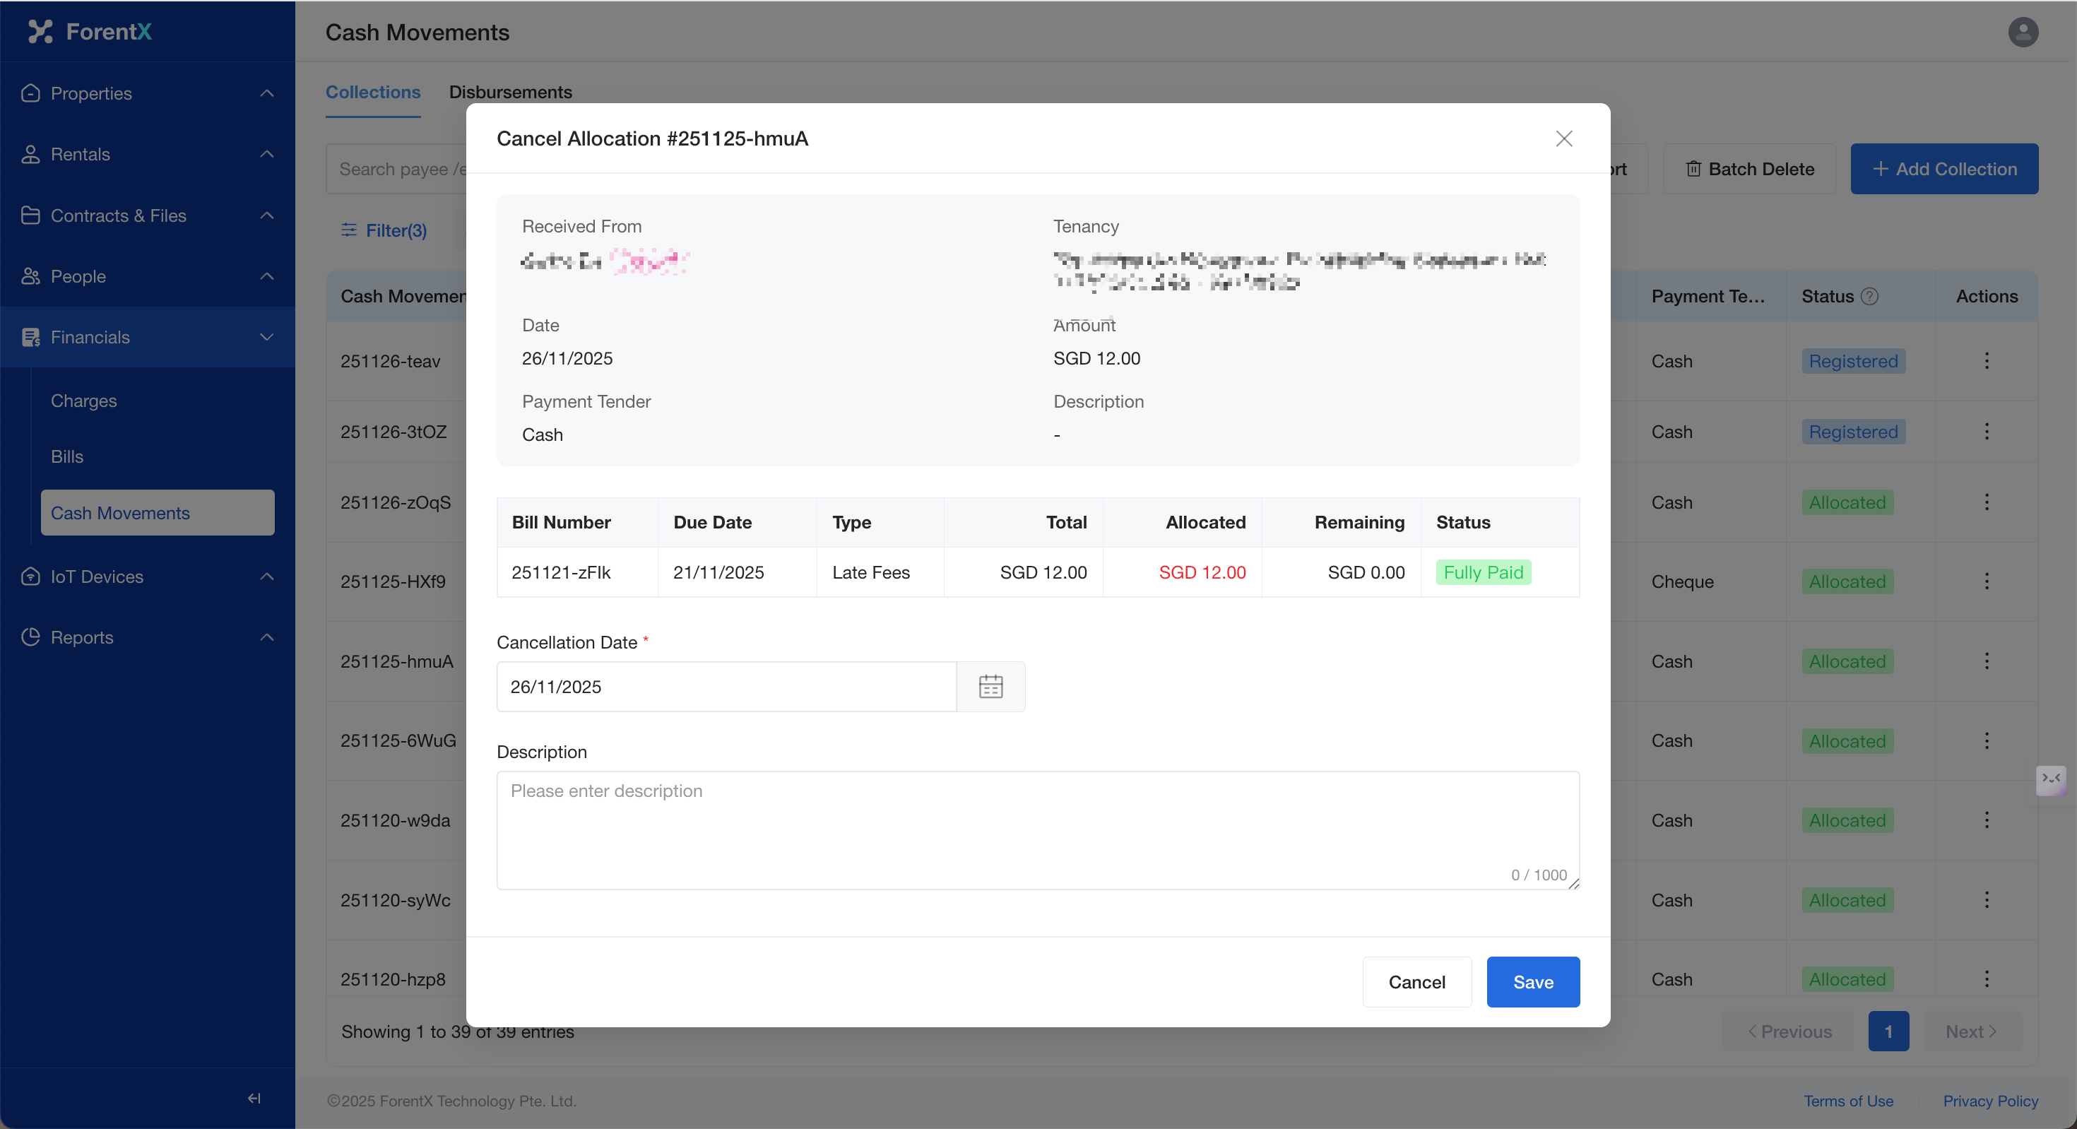Click the Status column help icon

tap(1869, 296)
